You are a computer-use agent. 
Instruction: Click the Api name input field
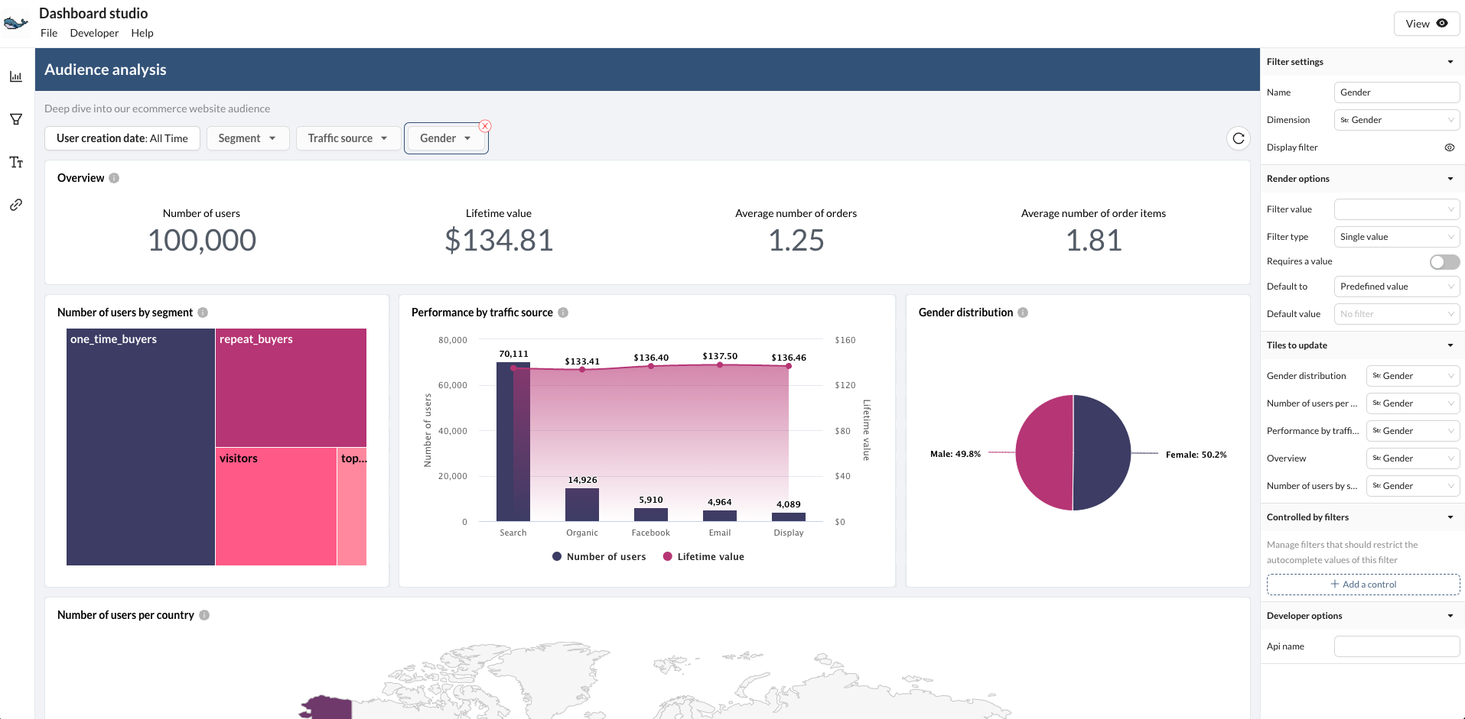(1396, 646)
